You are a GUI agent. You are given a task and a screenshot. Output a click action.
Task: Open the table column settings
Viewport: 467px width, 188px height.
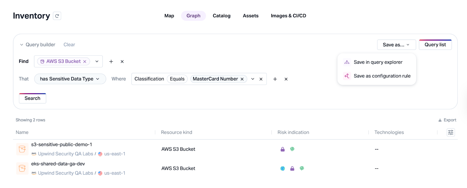(x=451, y=133)
